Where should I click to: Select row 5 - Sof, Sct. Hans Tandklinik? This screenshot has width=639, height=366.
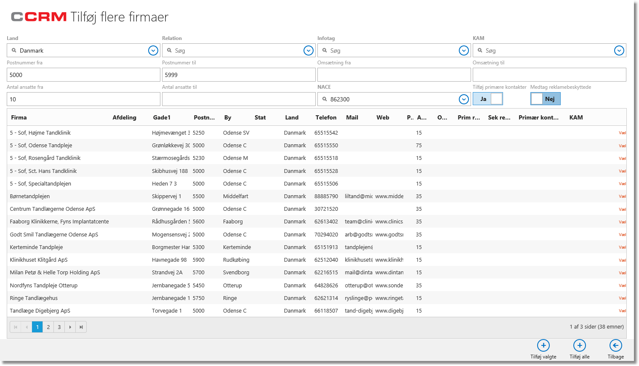click(317, 171)
